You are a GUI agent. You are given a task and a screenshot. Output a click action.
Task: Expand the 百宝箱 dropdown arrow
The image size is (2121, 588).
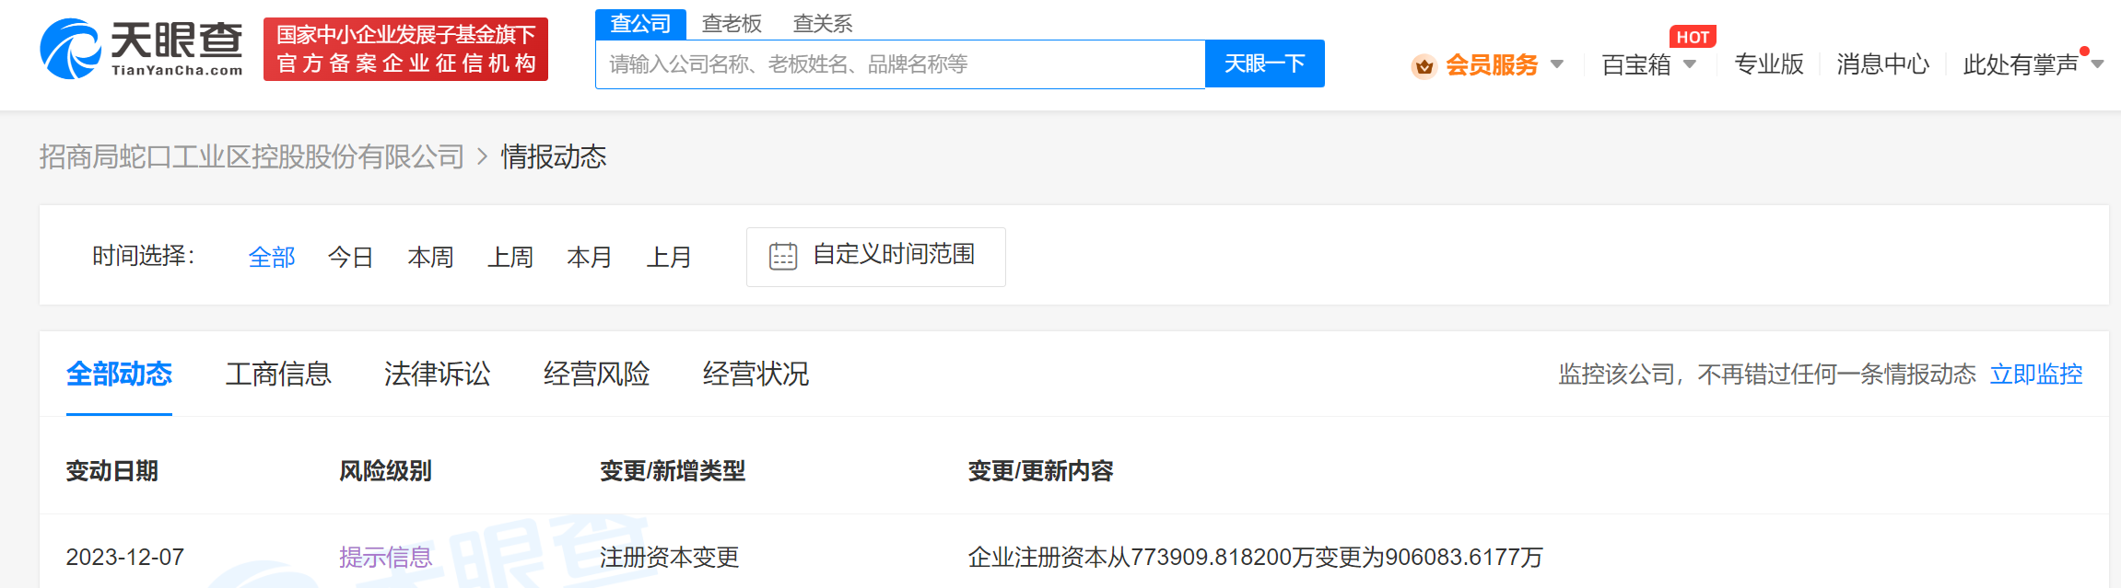click(1690, 64)
